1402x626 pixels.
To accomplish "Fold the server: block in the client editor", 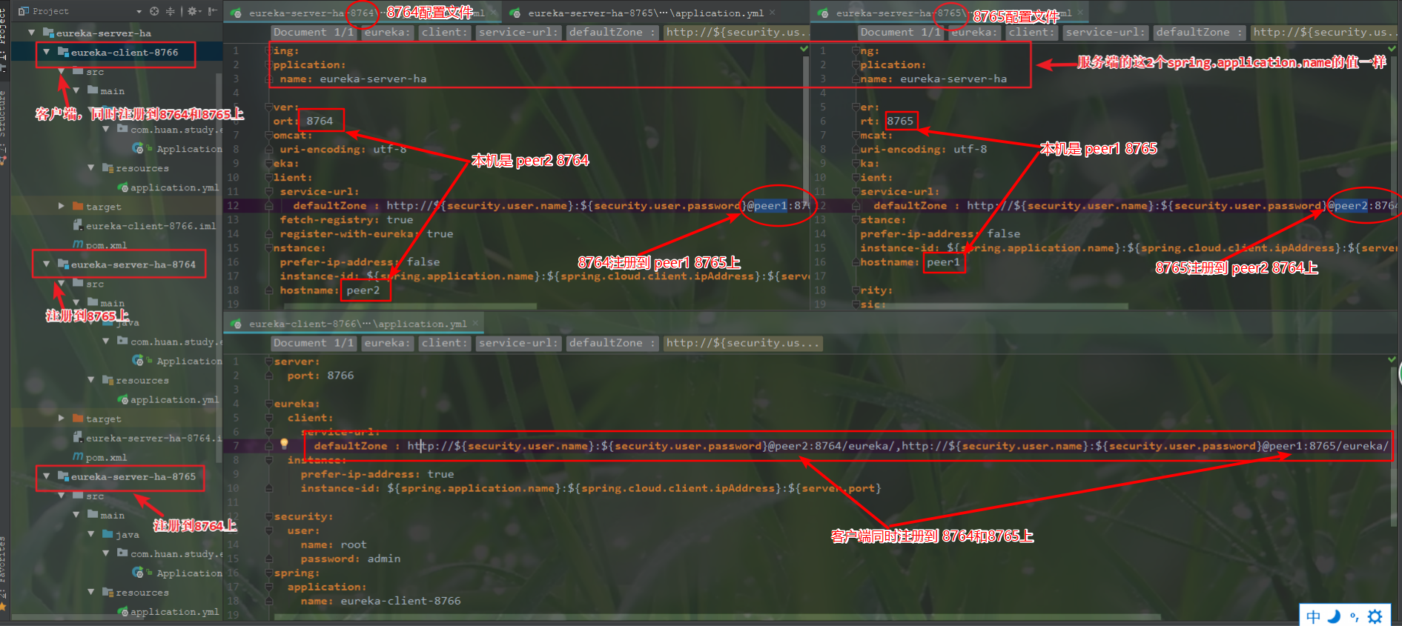I will point(268,362).
